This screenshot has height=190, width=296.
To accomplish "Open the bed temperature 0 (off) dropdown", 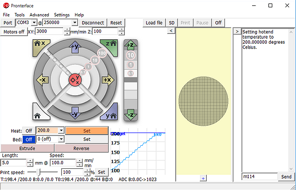I will pos(61,139).
